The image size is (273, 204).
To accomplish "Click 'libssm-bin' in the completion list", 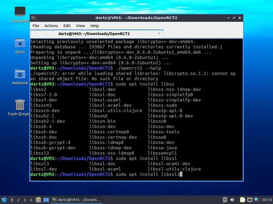I will point(102,121).
